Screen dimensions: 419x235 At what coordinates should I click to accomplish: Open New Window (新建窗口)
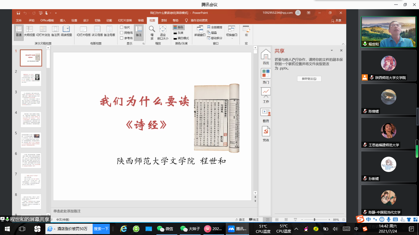[x=200, y=31]
